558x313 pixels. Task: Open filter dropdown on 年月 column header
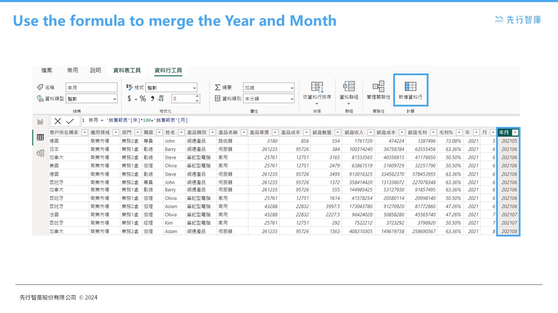point(515,133)
